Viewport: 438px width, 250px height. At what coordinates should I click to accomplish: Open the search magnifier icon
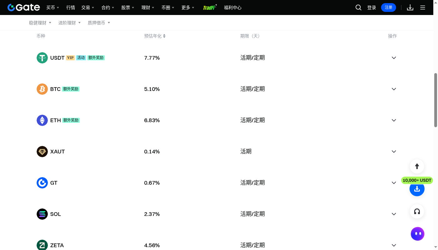[359, 7]
